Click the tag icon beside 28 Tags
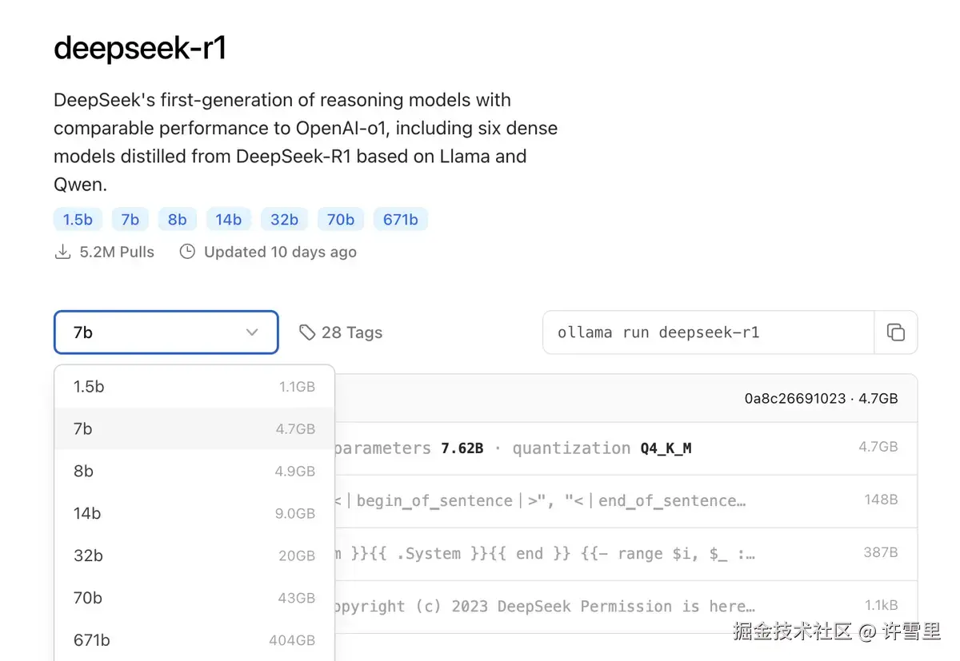Viewport: 960px width, 661px height. pyautogui.click(x=307, y=332)
